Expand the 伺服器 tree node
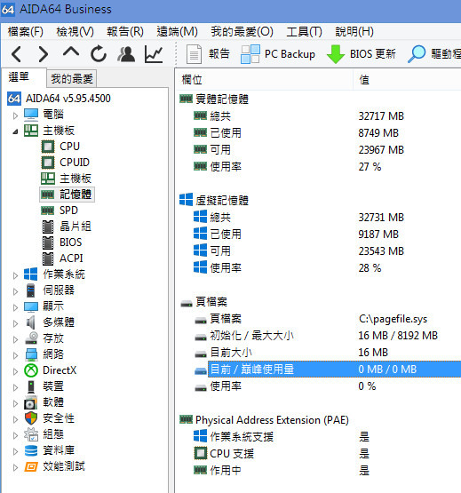The height and width of the screenshot is (493, 461). [x=15, y=291]
